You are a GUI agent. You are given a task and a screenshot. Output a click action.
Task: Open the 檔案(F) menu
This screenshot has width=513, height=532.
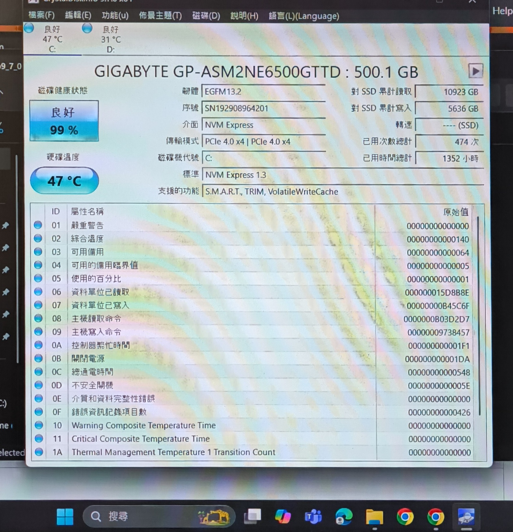tap(42, 15)
